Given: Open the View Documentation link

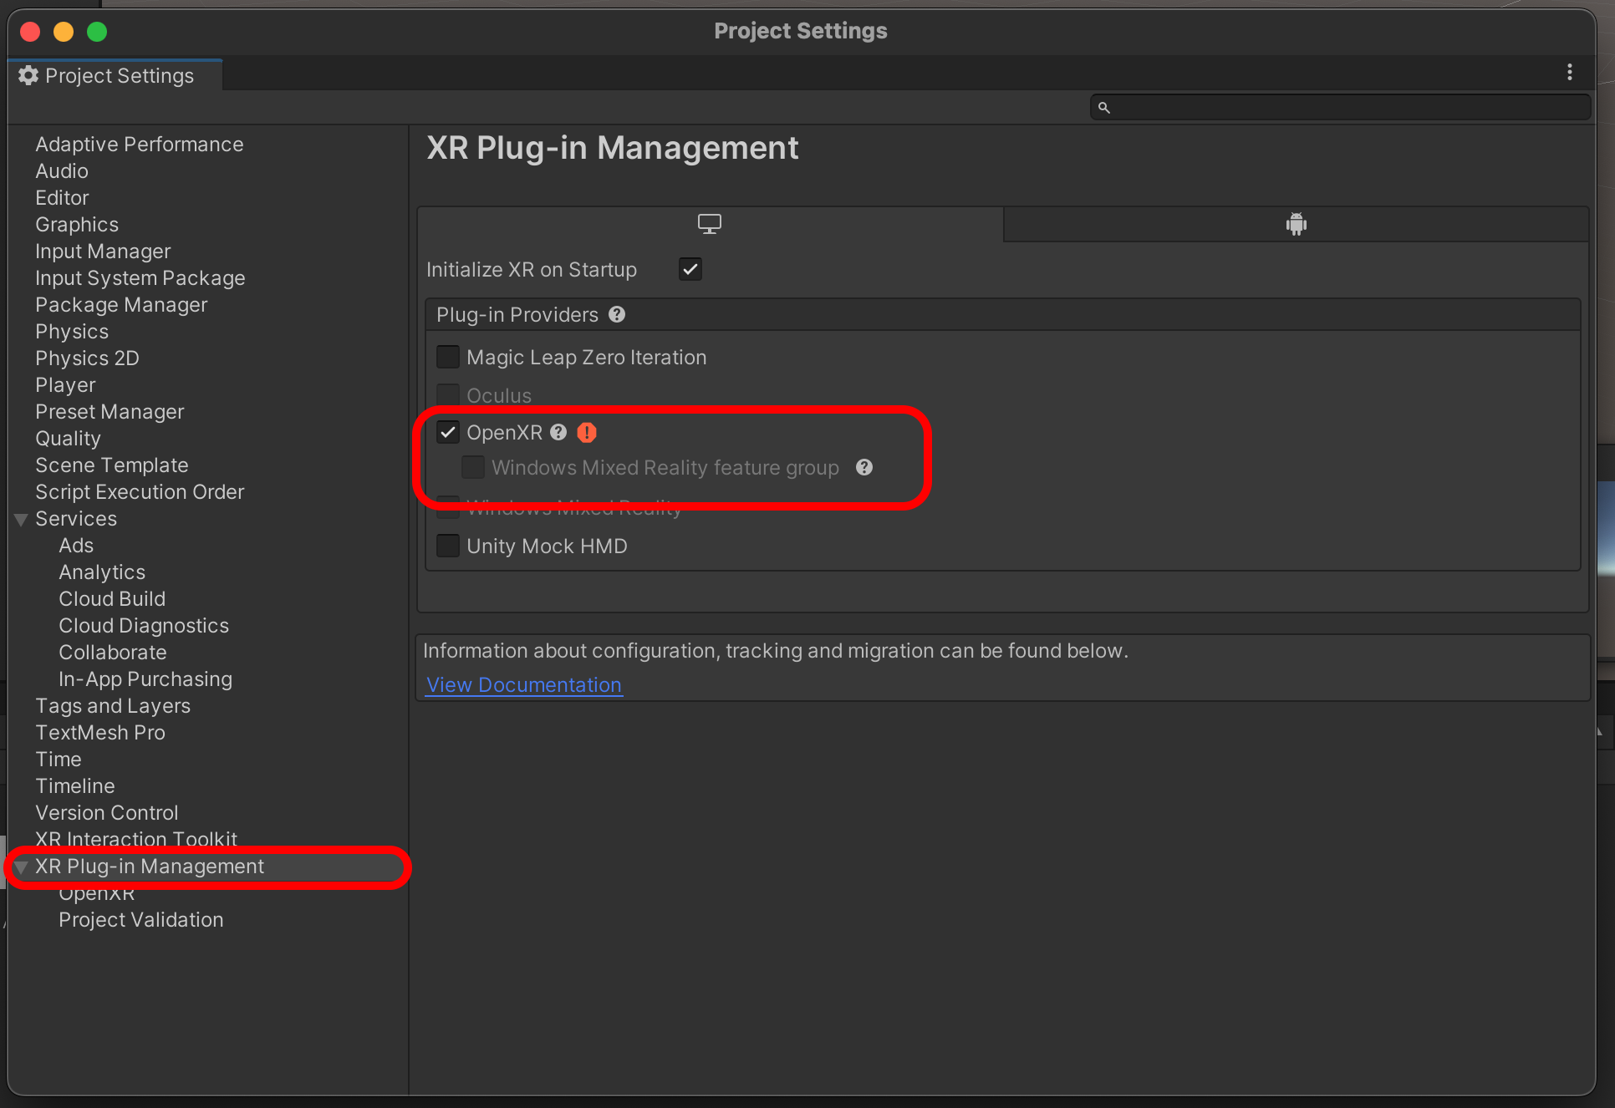Looking at the screenshot, I should [523, 685].
